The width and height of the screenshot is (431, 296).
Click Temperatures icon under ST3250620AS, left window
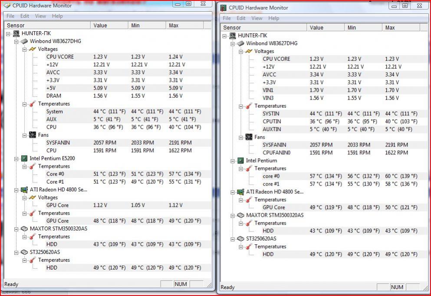pyautogui.click(x=33, y=260)
